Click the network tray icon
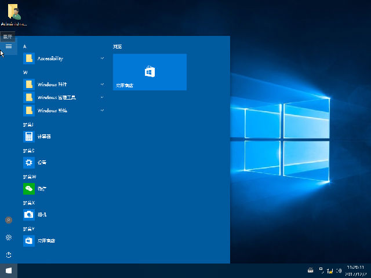The image size is (371, 278). [330, 270]
